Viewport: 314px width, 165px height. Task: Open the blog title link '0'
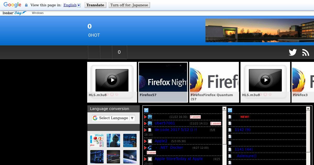coord(89,26)
